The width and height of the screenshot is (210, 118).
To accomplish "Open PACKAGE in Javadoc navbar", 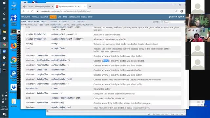I will [44, 17].
